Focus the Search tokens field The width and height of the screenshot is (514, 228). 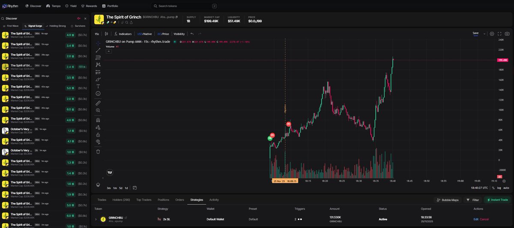[185, 6]
